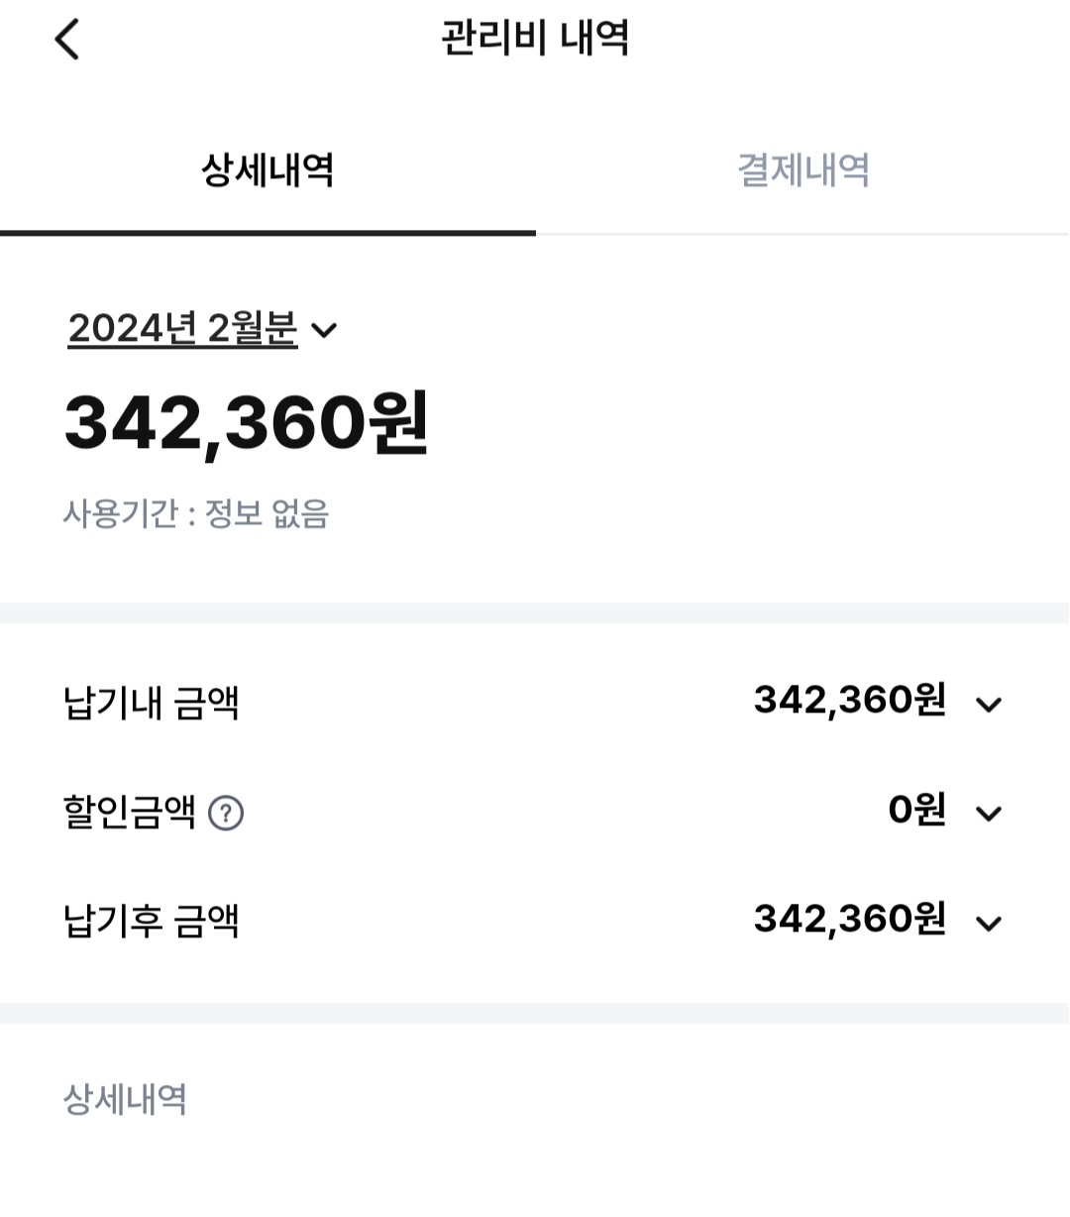Click the 관리비 내역 page title
The image size is (1070, 1217).
tap(535, 40)
